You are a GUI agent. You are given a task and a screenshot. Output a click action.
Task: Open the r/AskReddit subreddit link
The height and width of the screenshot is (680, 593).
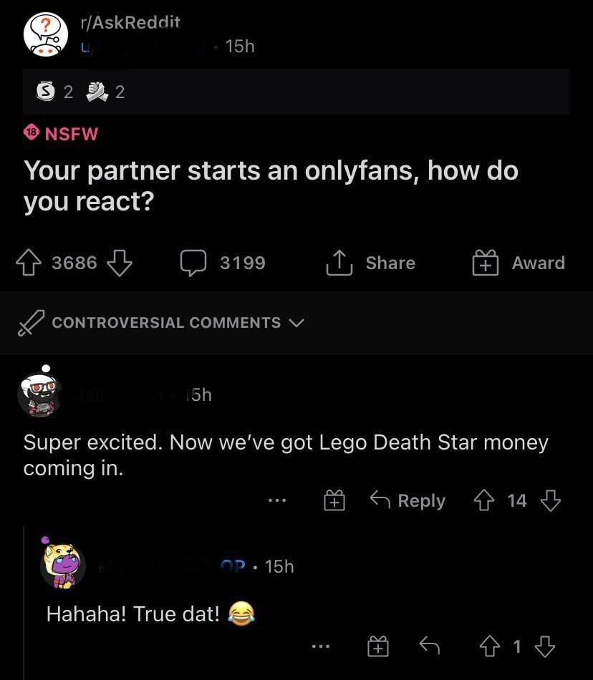click(130, 22)
